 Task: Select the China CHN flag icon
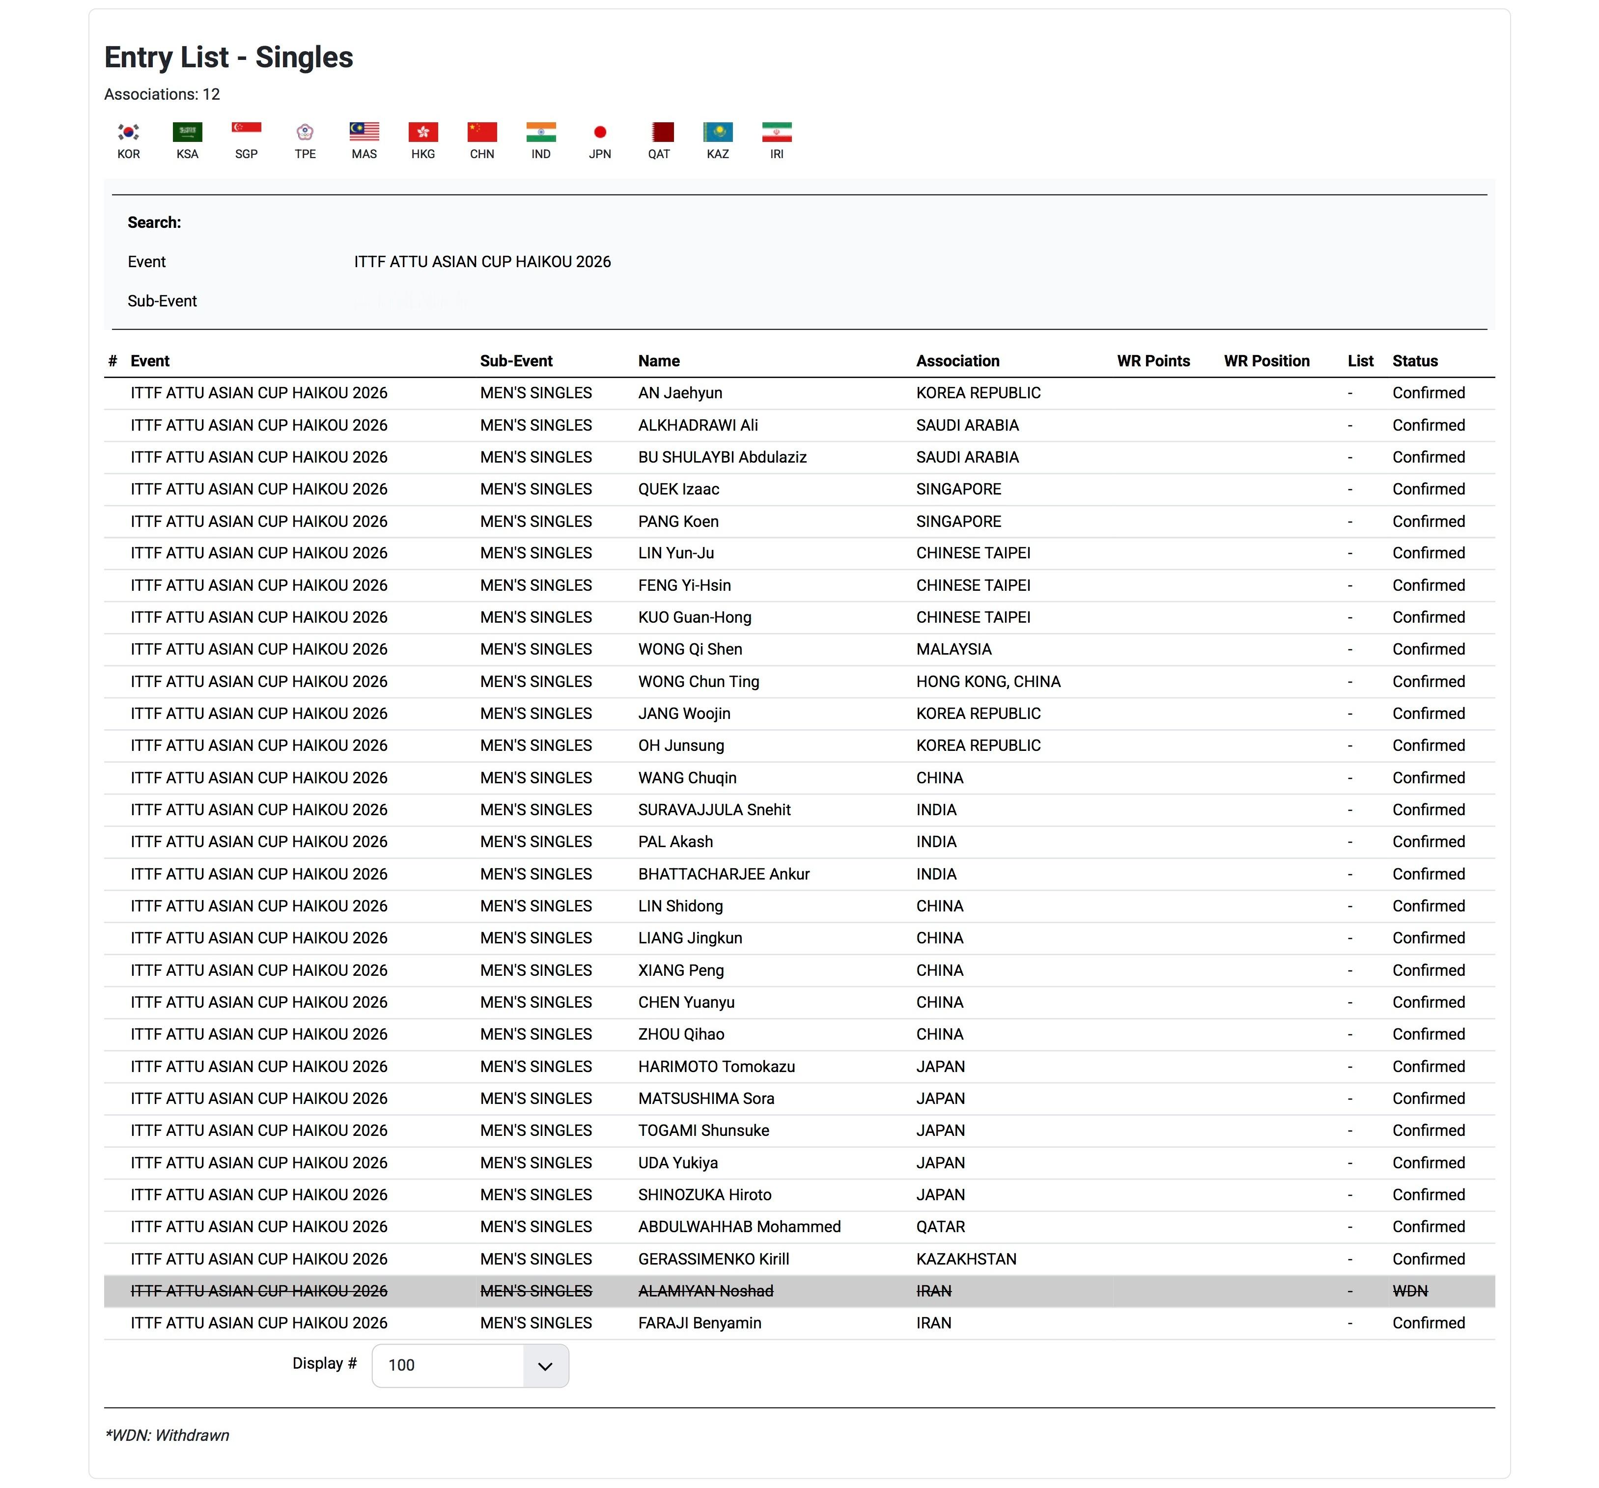pyautogui.click(x=482, y=132)
